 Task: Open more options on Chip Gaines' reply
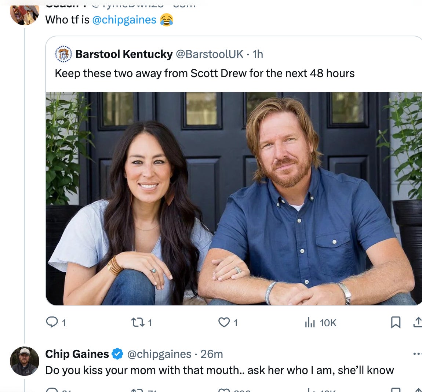(417, 354)
